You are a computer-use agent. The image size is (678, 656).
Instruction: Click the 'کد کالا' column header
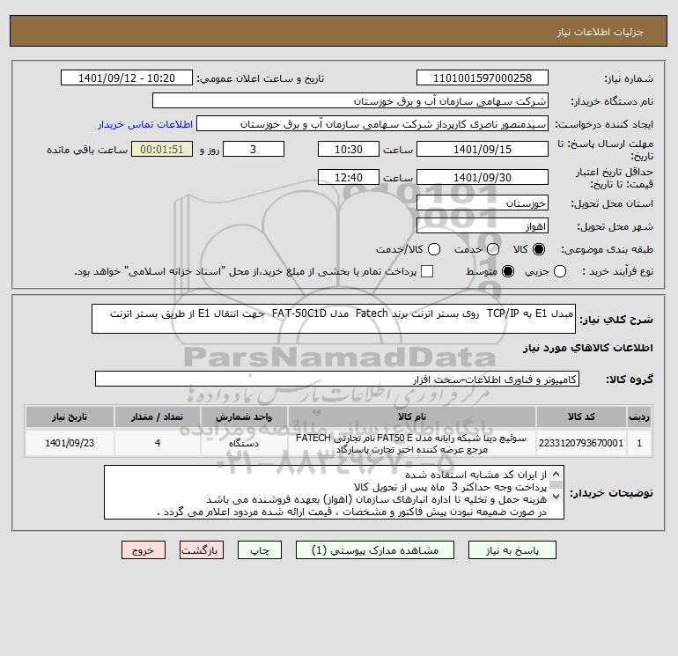[x=581, y=416]
